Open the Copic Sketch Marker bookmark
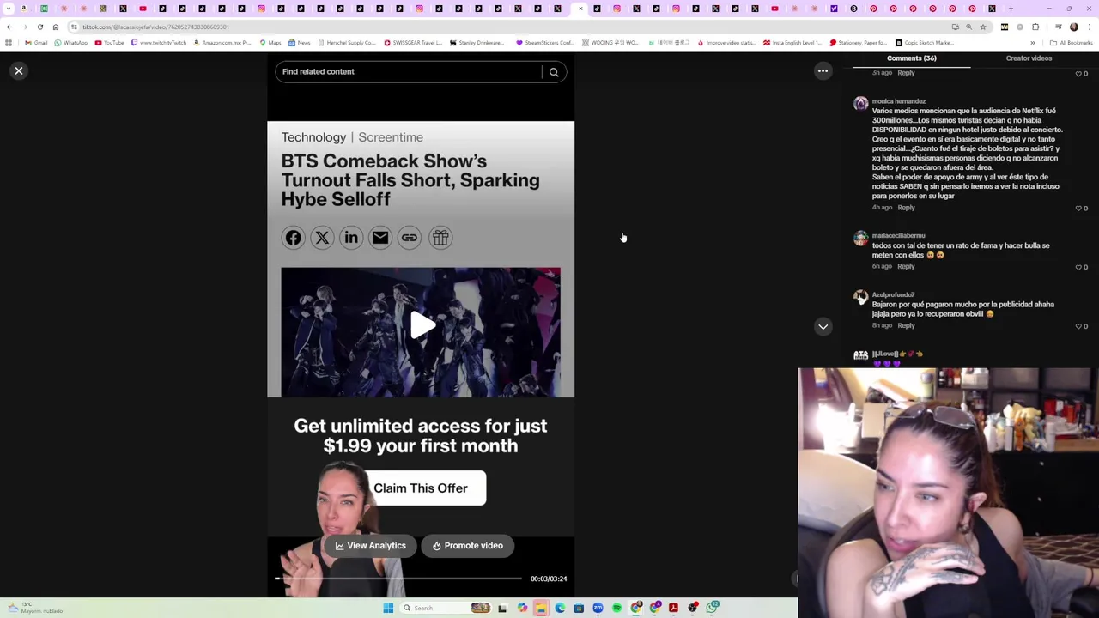1099x618 pixels. coord(925,43)
